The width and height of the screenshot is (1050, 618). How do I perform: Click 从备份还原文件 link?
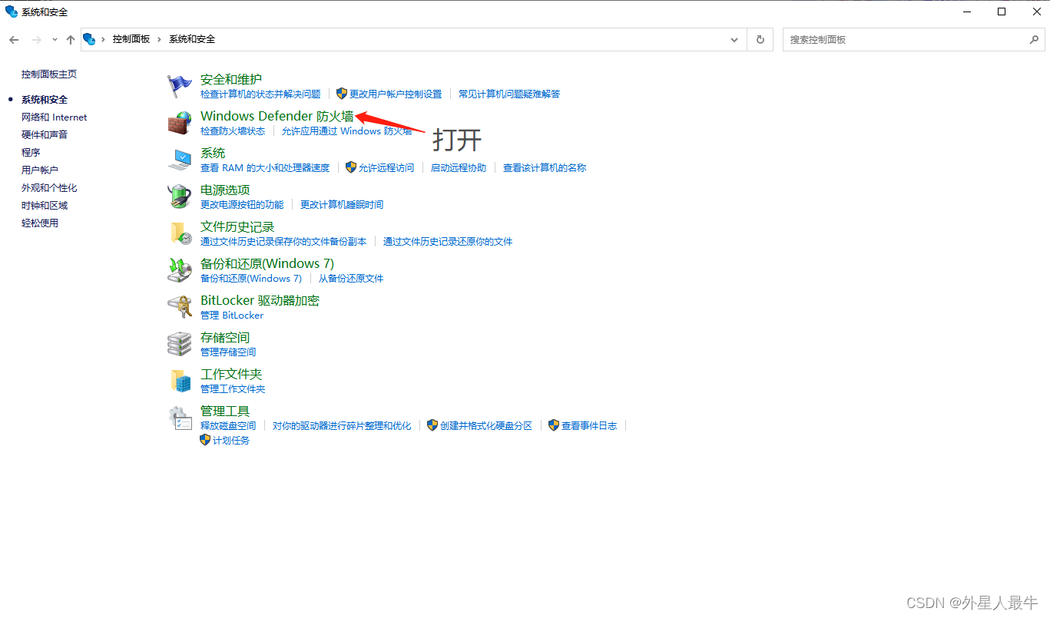pos(351,279)
